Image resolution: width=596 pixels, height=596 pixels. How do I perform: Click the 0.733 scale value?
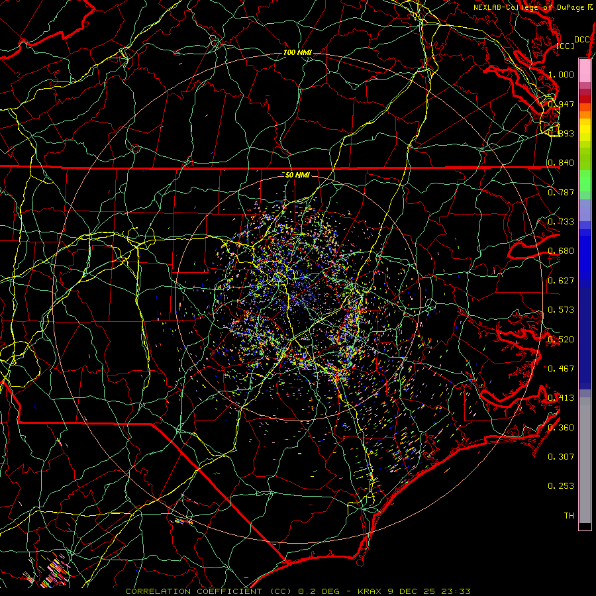561,222
